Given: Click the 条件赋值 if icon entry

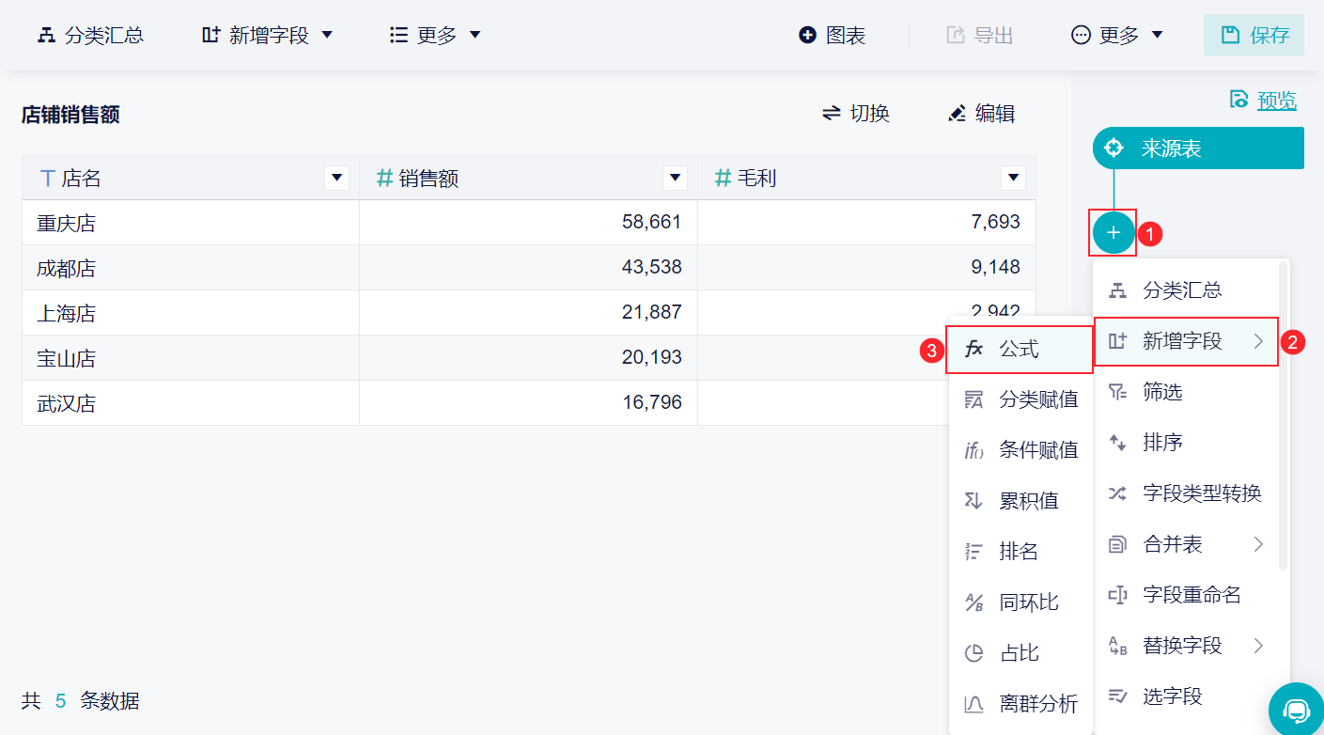Looking at the screenshot, I should (x=1021, y=450).
